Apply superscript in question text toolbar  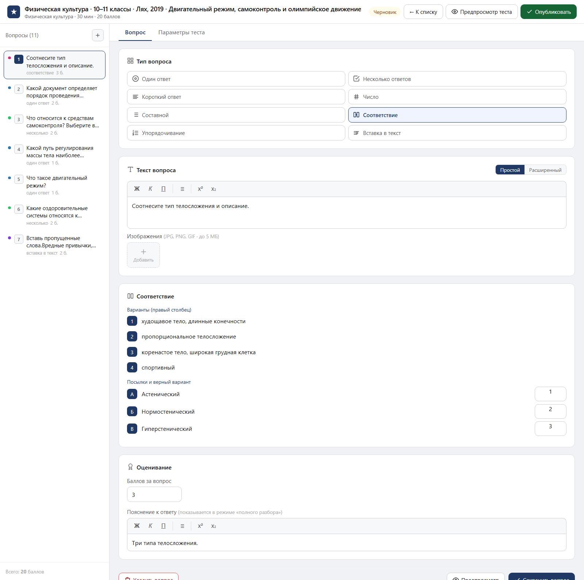pyautogui.click(x=200, y=189)
